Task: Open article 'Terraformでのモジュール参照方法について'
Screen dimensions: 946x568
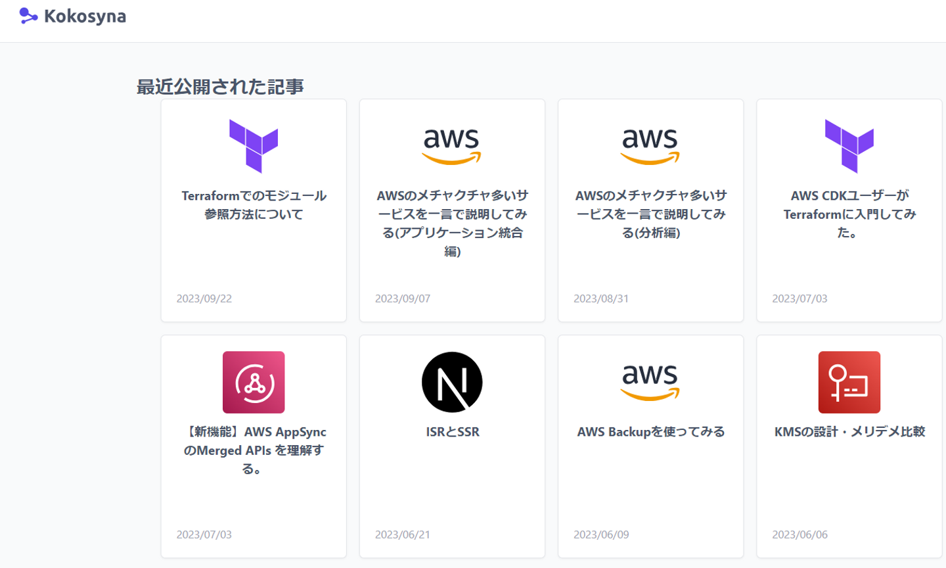Action: pos(254,205)
